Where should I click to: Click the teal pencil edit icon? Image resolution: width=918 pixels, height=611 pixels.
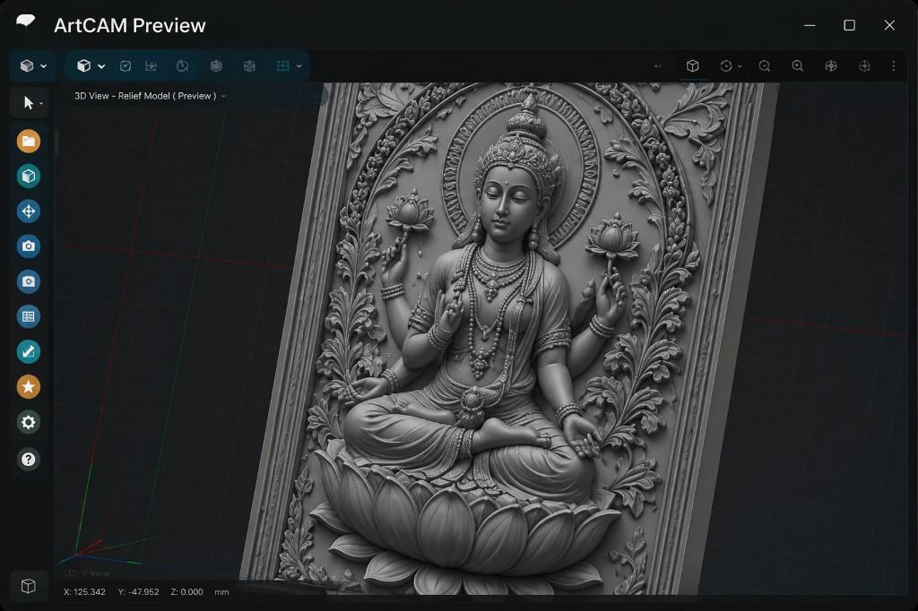click(x=28, y=352)
